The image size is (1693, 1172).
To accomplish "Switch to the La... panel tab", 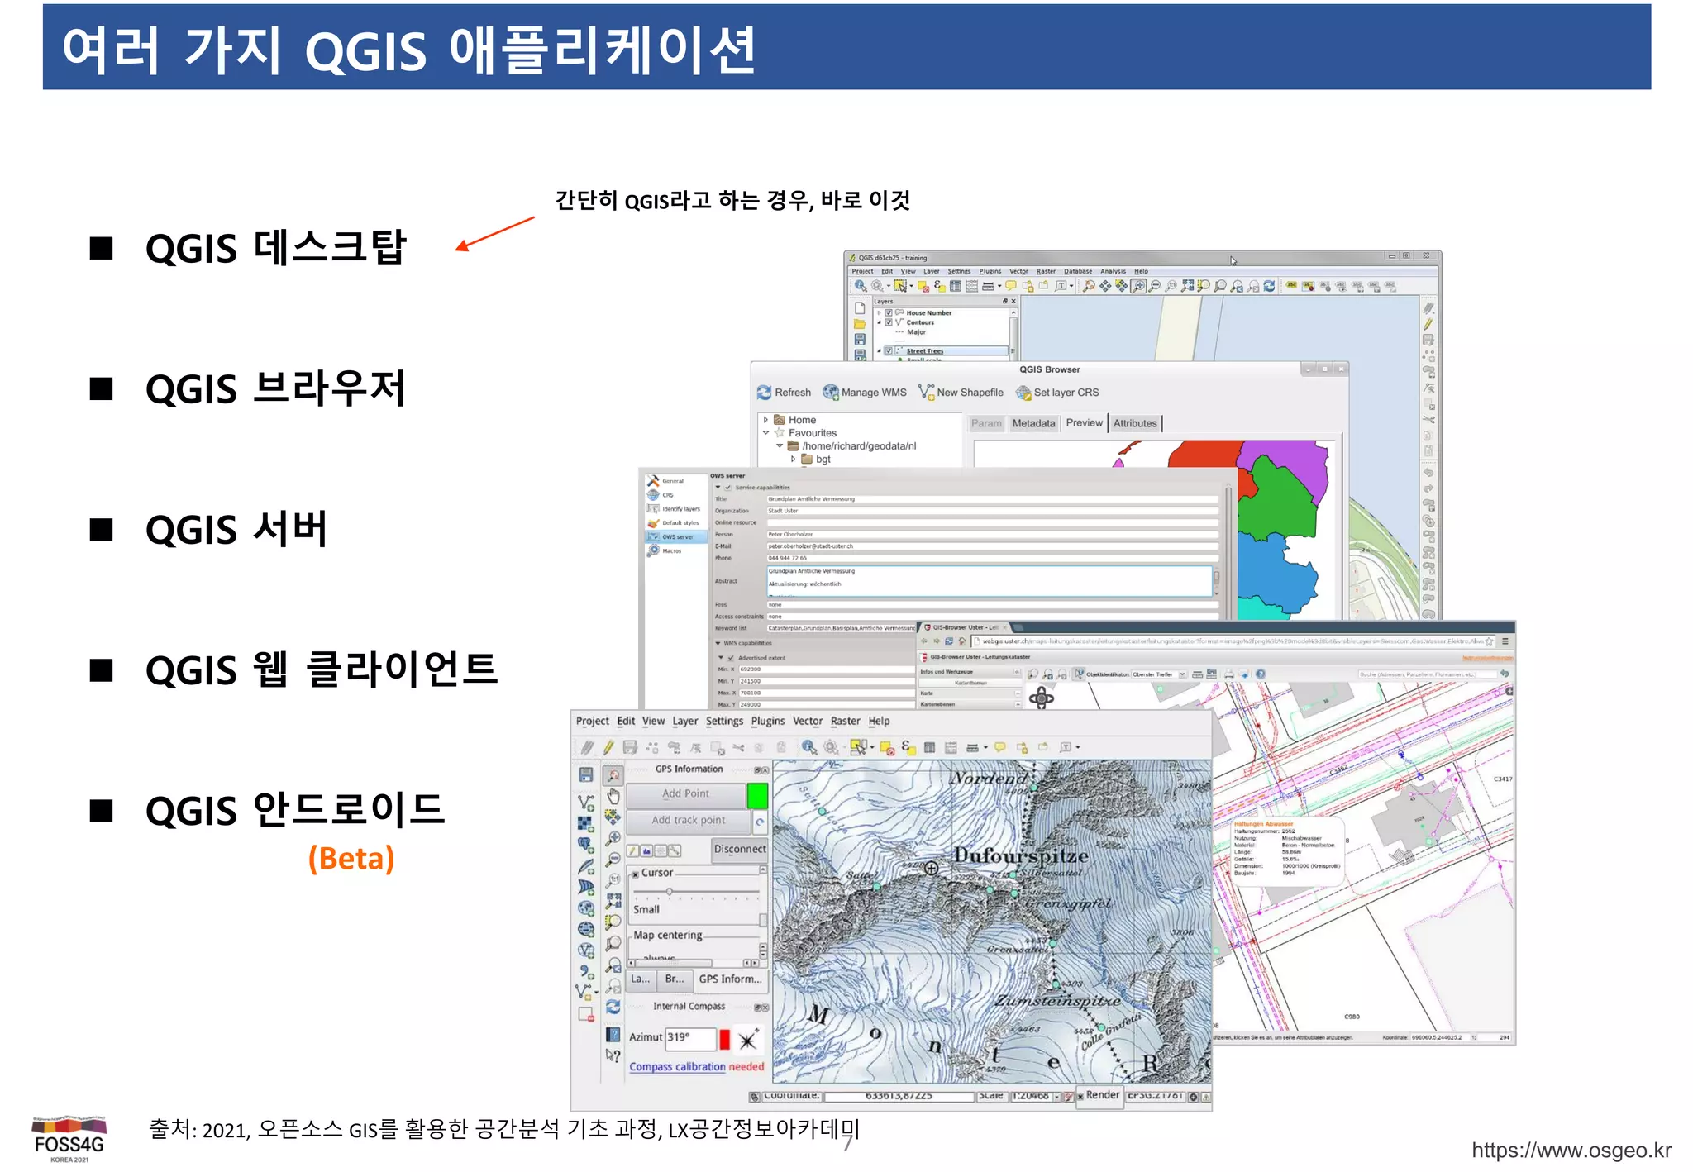I will [x=641, y=979].
